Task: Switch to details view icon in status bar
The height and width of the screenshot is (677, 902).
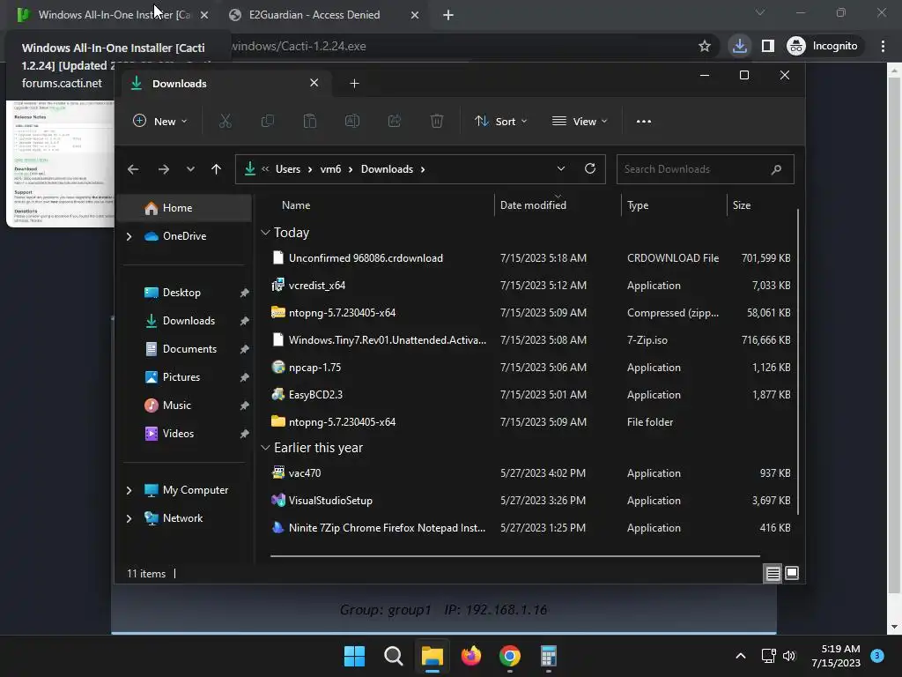Action: click(773, 573)
